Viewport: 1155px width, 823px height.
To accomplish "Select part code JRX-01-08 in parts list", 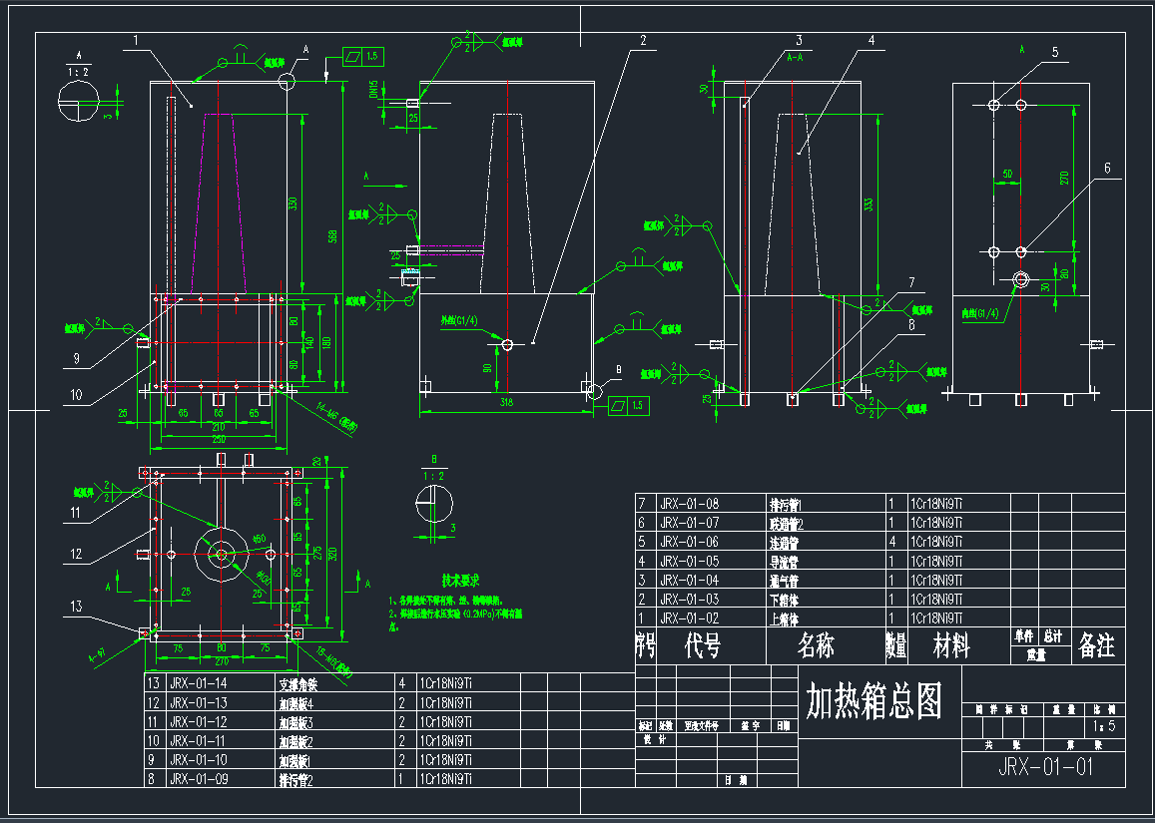I will pos(689,504).
